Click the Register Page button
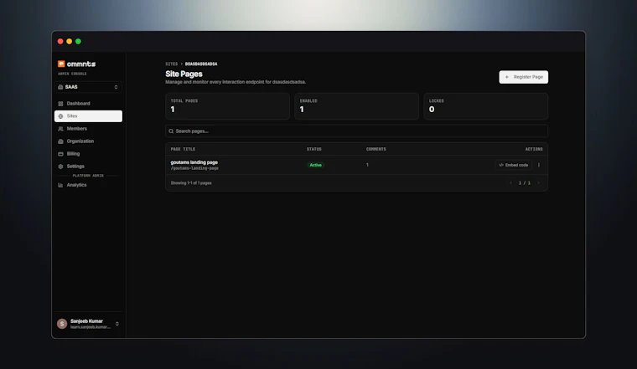Viewport: 637px width, 369px height. (x=523, y=77)
